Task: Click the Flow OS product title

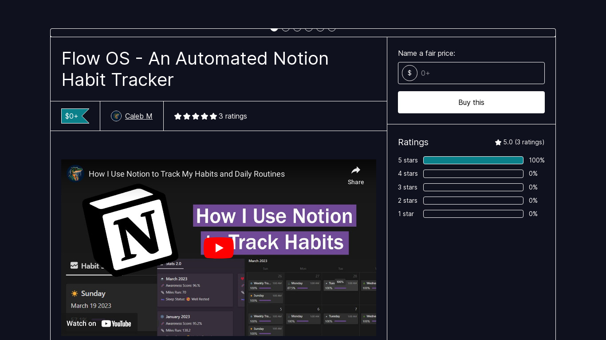Action: pyautogui.click(x=195, y=69)
